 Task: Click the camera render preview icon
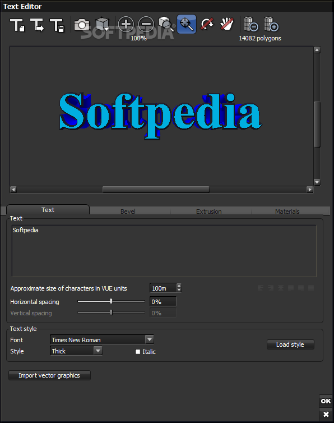point(82,25)
